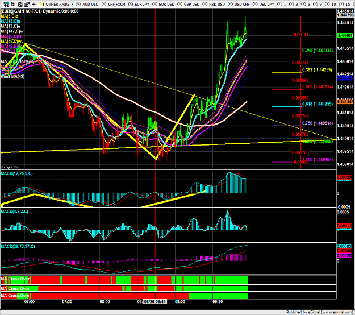Set chart interval to 15 minutes

point(345,4)
